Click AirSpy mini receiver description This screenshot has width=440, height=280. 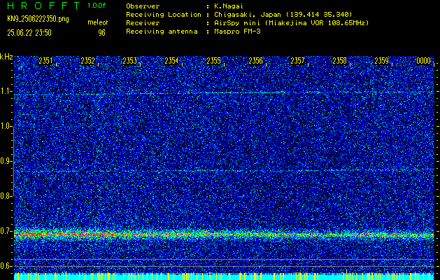click(x=291, y=23)
